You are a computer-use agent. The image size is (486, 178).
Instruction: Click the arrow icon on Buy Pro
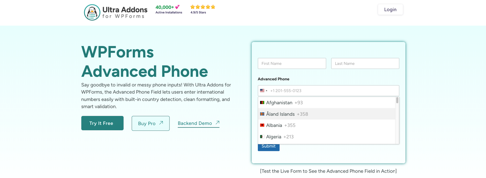(161, 123)
